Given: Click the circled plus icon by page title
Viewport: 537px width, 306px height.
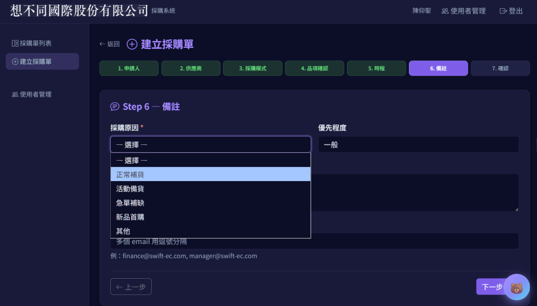Looking at the screenshot, I should coord(132,44).
